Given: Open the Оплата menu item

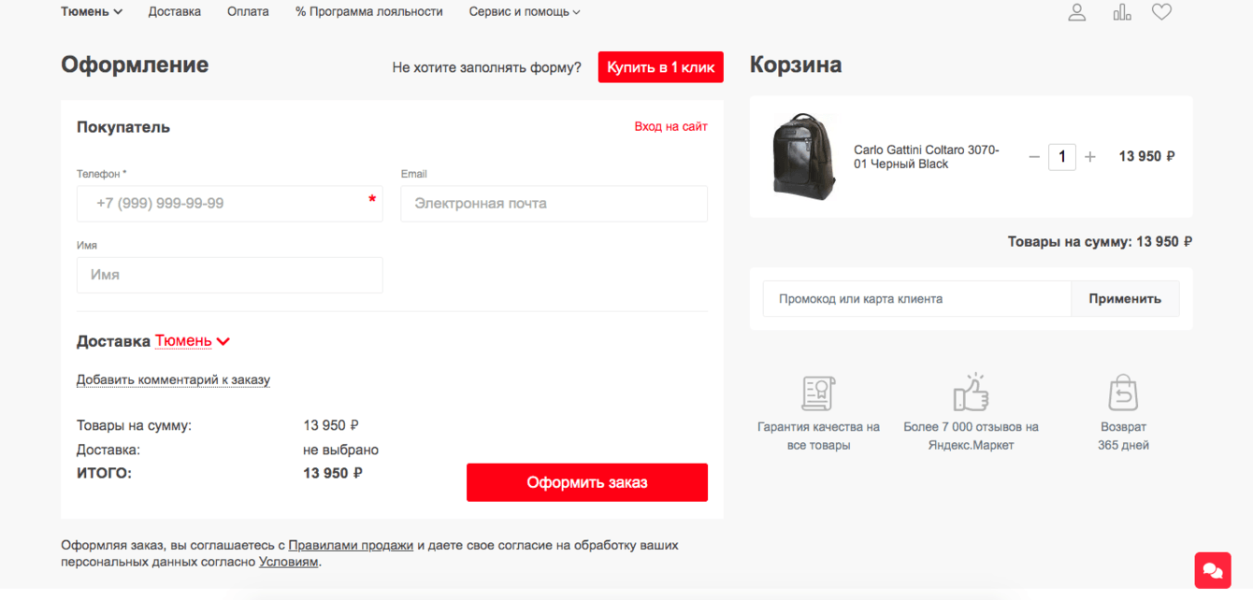Looking at the screenshot, I should [248, 12].
